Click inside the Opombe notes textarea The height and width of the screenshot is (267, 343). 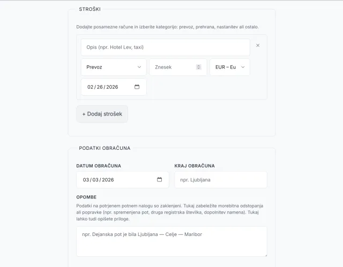tap(171, 241)
